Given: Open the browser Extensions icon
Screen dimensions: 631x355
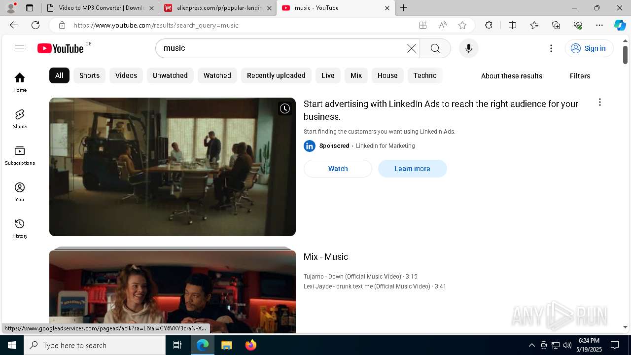Looking at the screenshot, I should point(489,25).
